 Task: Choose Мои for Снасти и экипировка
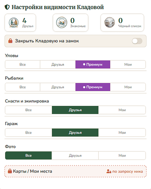(122, 110)
